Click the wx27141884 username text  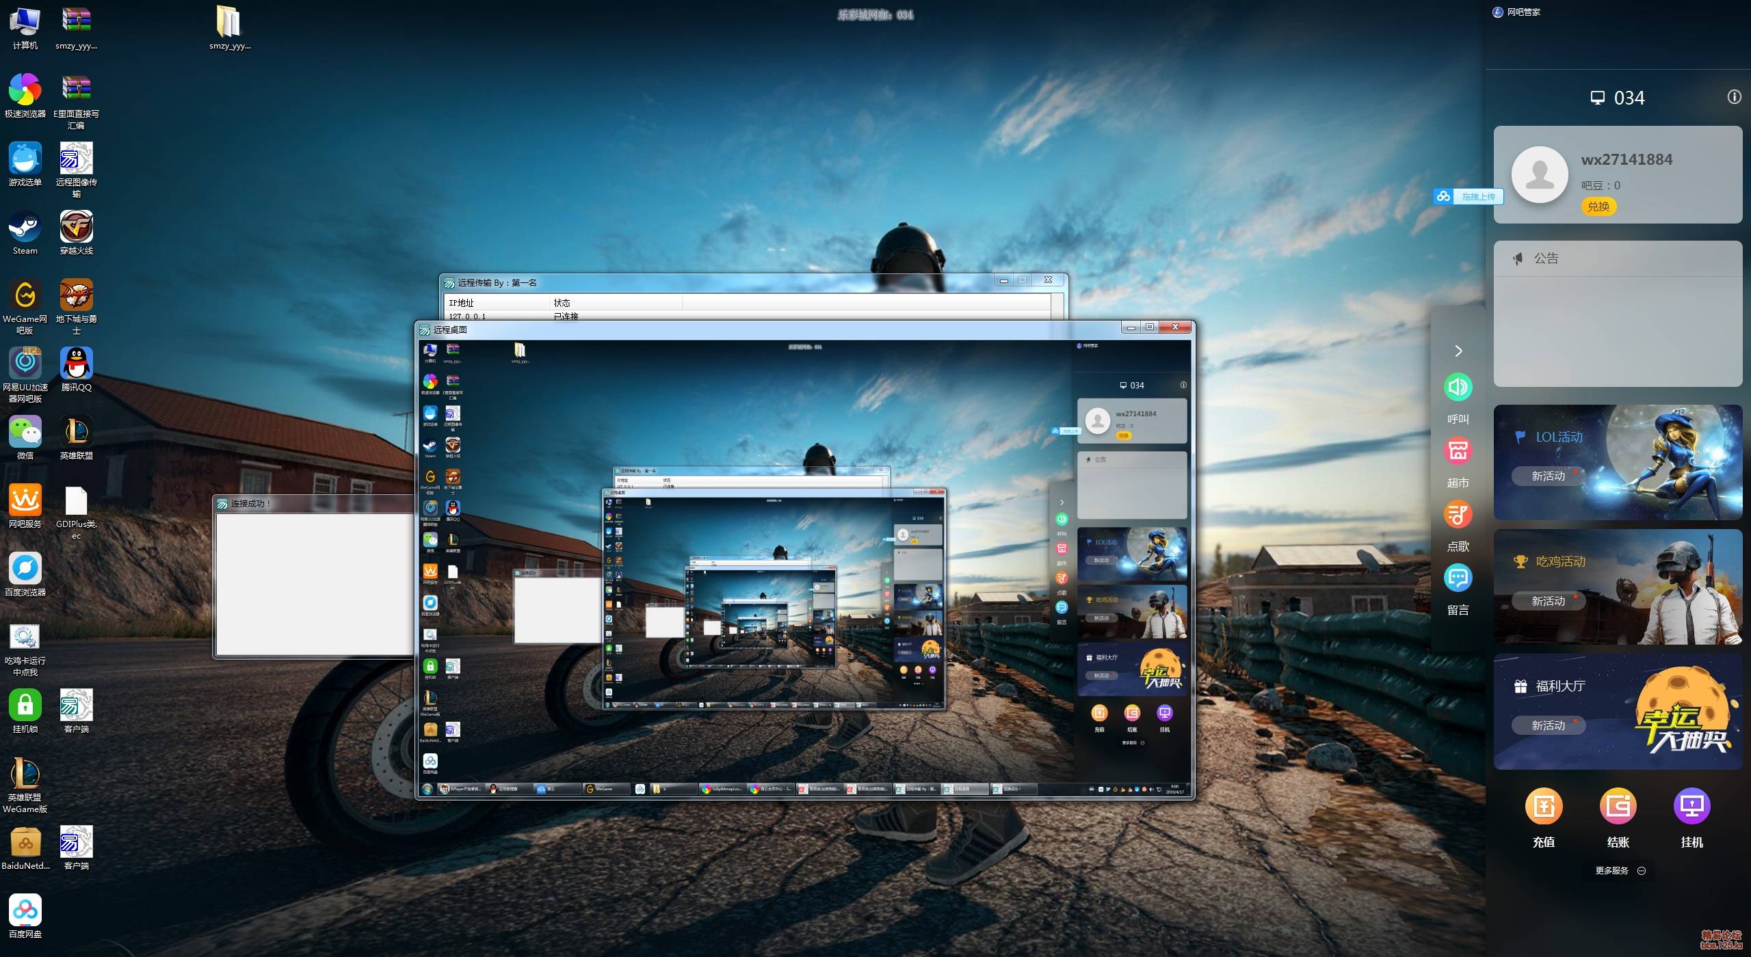[1627, 159]
